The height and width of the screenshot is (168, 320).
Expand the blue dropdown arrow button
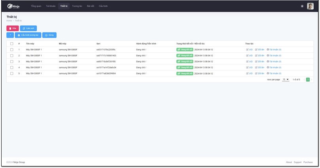(10, 35)
